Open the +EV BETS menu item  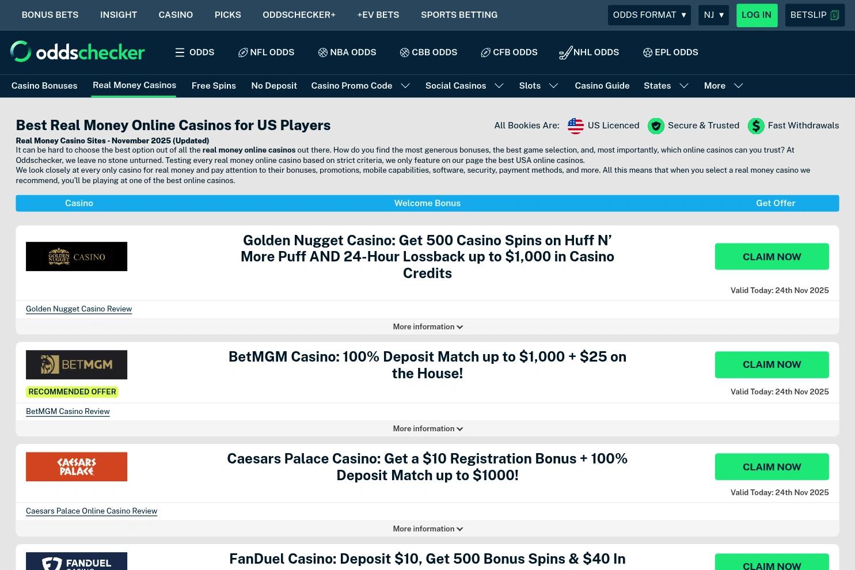tap(378, 15)
